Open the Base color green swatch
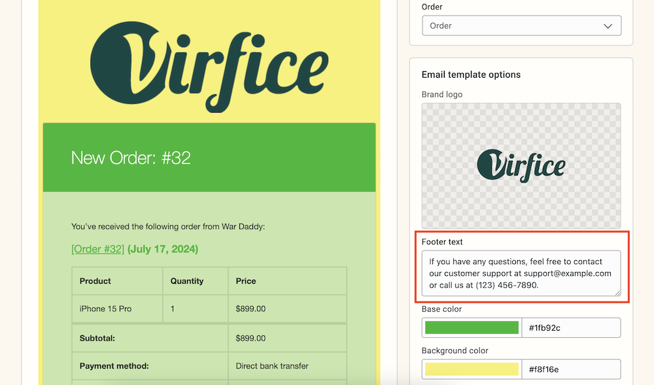The width and height of the screenshot is (654, 385). (x=472, y=327)
